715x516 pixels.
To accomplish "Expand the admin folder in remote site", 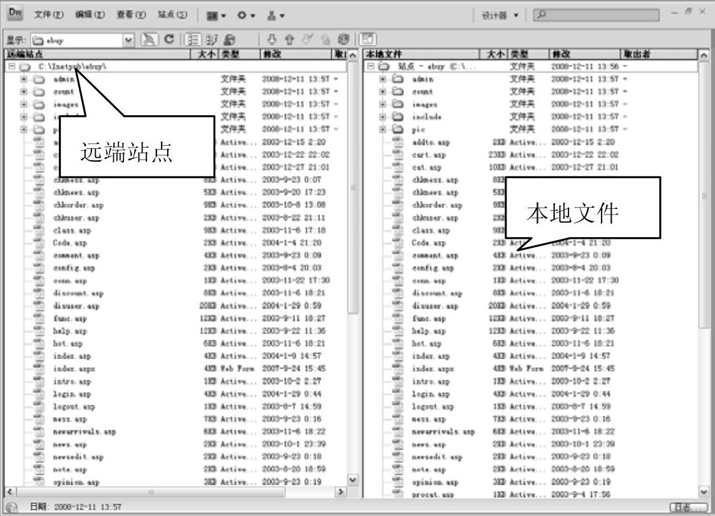I will 24,79.
